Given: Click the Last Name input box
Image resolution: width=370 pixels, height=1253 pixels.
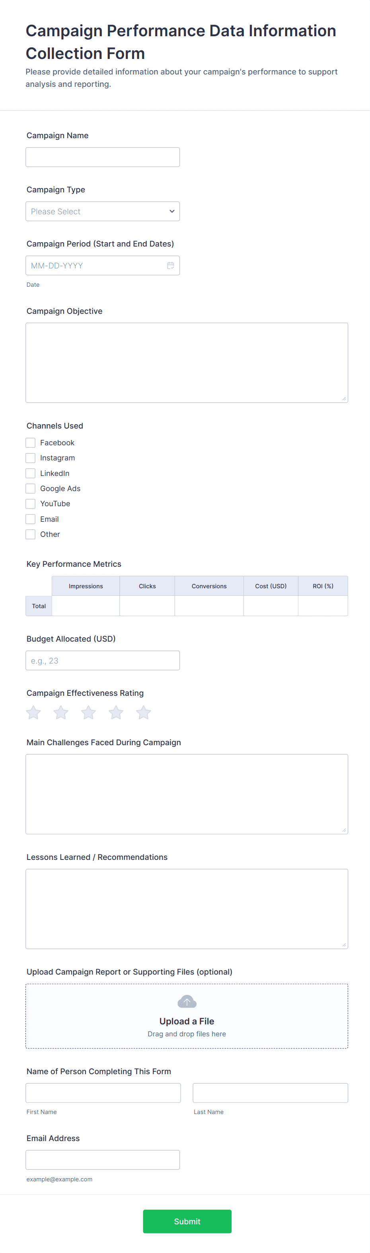Looking at the screenshot, I should (270, 1093).
